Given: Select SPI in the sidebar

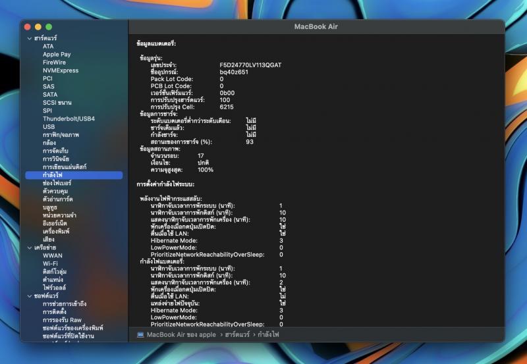Looking at the screenshot, I should click(x=47, y=111).
